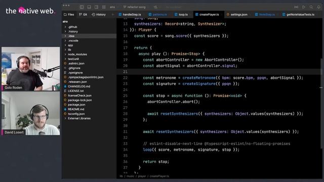The width and height of the screenshot is (324, 182).
Task: Click createSignature call on line 23
Action: click(x=199, y=84)
